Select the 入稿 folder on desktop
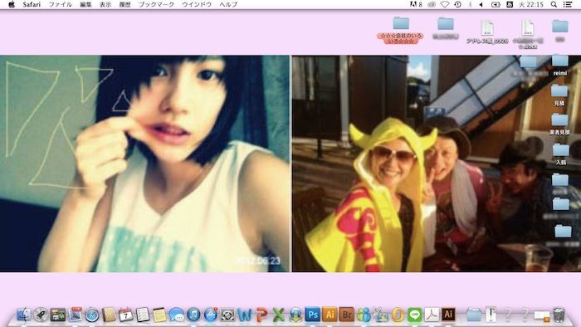581x327 pixels. pyautogui.click(x=560, y=154)
